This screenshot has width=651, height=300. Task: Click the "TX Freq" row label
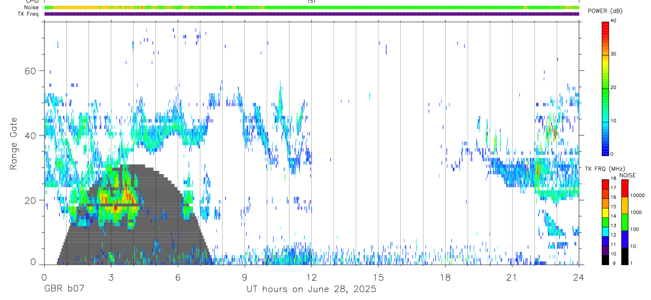[x=29, y=14]
